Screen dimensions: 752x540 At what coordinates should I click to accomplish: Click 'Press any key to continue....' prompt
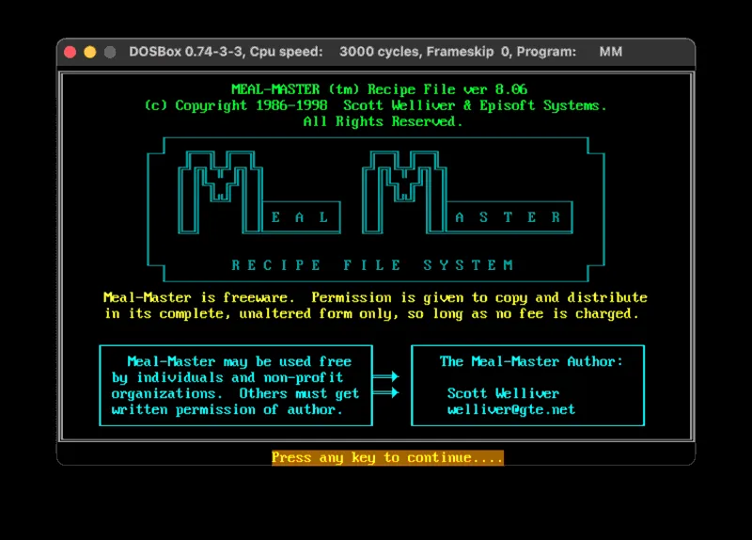pyautogui.click(x=387, y=457)
